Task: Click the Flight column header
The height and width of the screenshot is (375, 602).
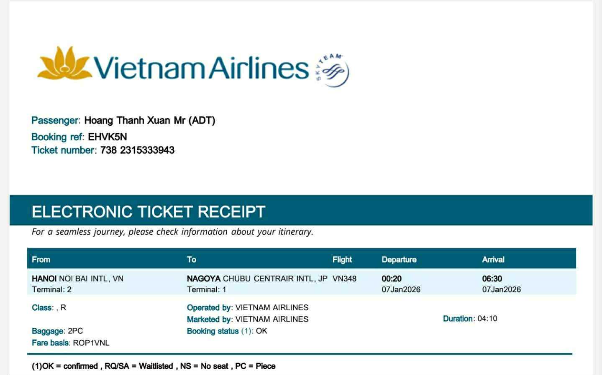Action: tap(342, 260)
